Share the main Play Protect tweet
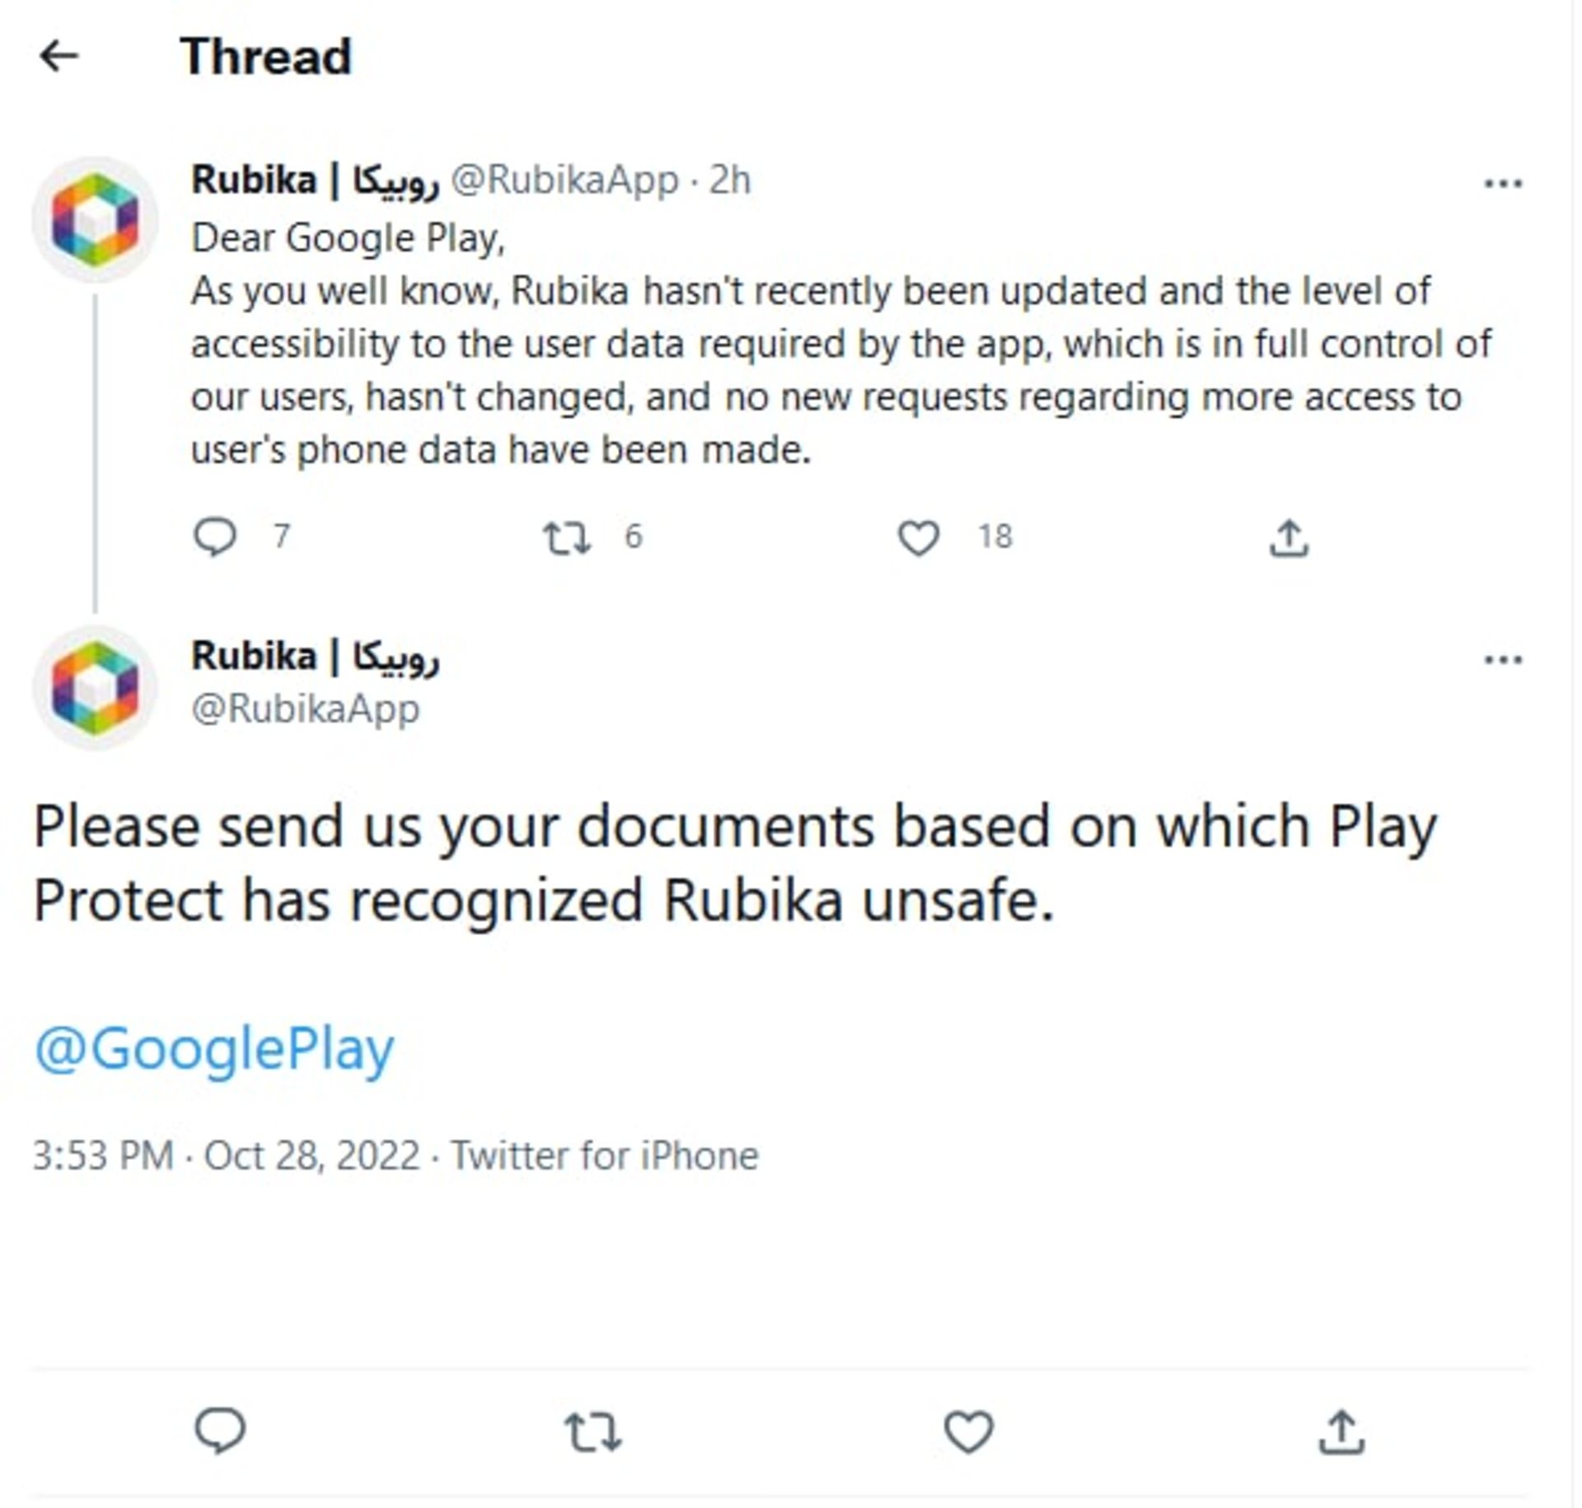The height and width of the screenshot is (1508, 1582). click(x=1341, y=1431)
